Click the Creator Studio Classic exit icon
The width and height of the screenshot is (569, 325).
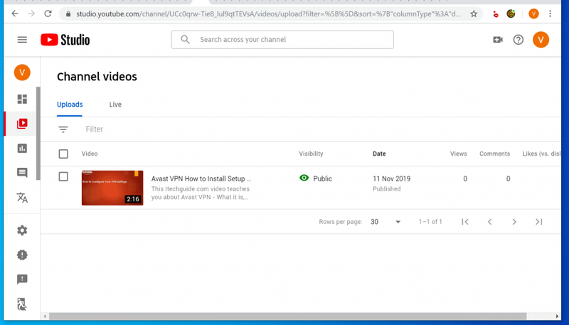click(x=22, y=304)
